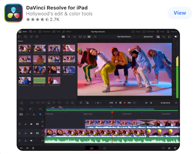This screenshot has width=195, height=154.
Task: Click the Delete trash icon
Action: coord(33,148)
